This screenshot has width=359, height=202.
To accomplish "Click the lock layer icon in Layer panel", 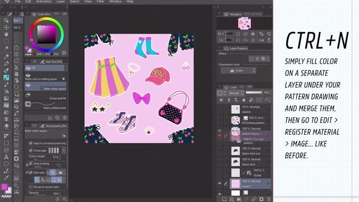I will pos(244,100).
